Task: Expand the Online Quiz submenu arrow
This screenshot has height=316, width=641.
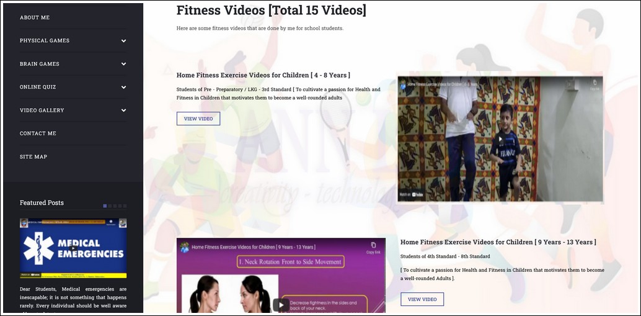Action: point(123,88)
